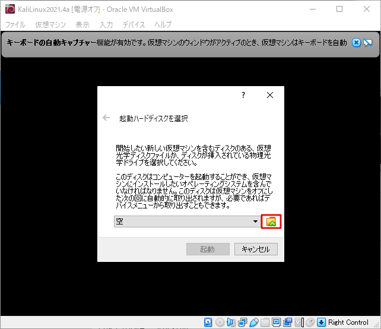The width and height of the screenshot is (381, 329).
Task: Click the back arrow in the dialog
Action: (x=106, y=118)
